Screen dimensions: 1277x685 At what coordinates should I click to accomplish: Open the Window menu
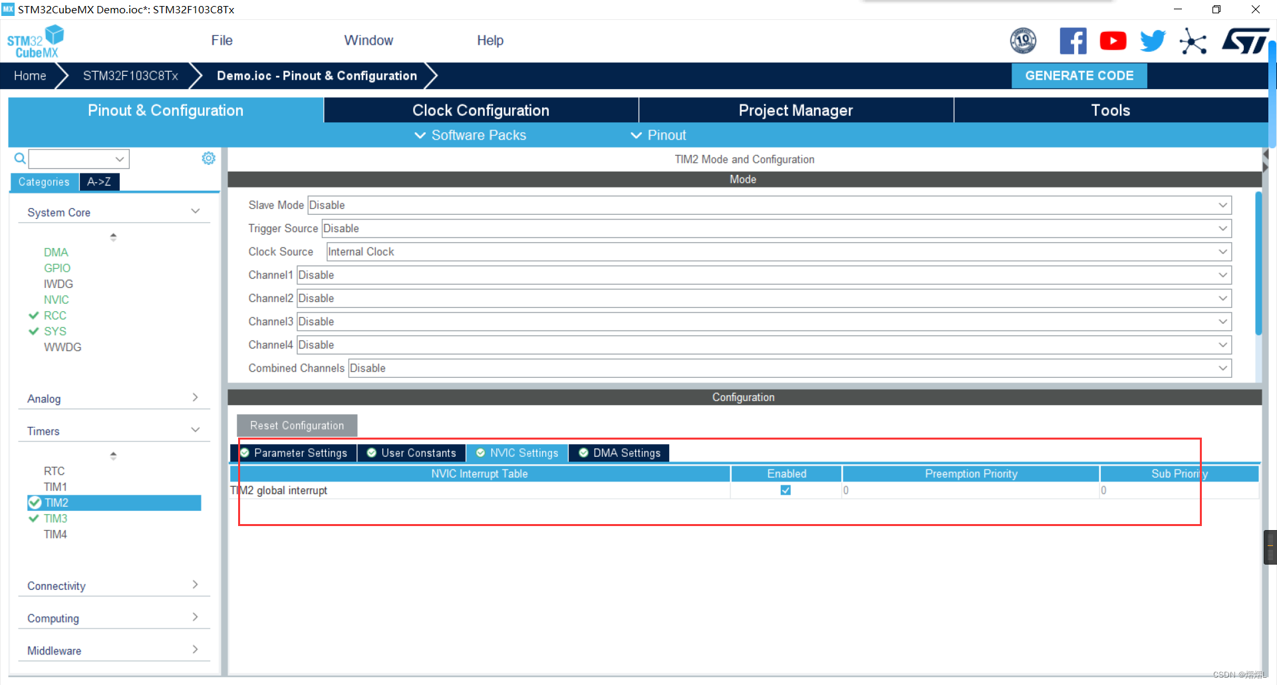point(368,41)
